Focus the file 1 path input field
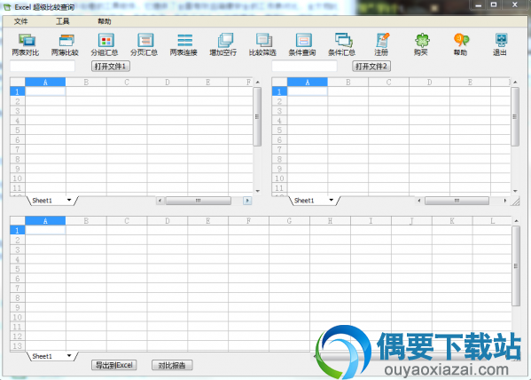The width and height of the screenshot is (531, 380). coord(43,66)
